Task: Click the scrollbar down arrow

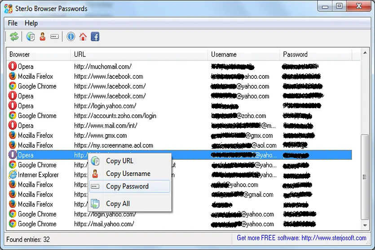Action: (x=365, y=225)
